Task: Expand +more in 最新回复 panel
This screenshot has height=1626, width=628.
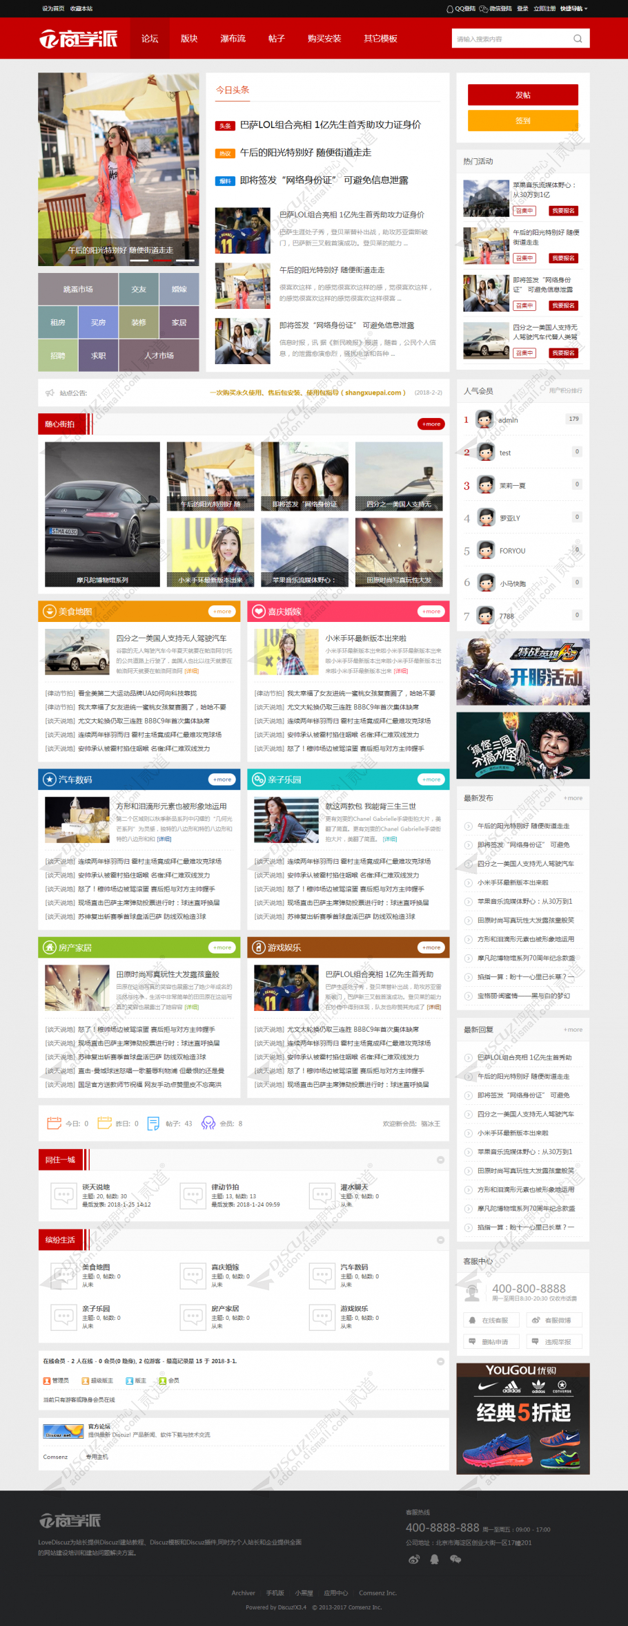Action: [573, 1030]
